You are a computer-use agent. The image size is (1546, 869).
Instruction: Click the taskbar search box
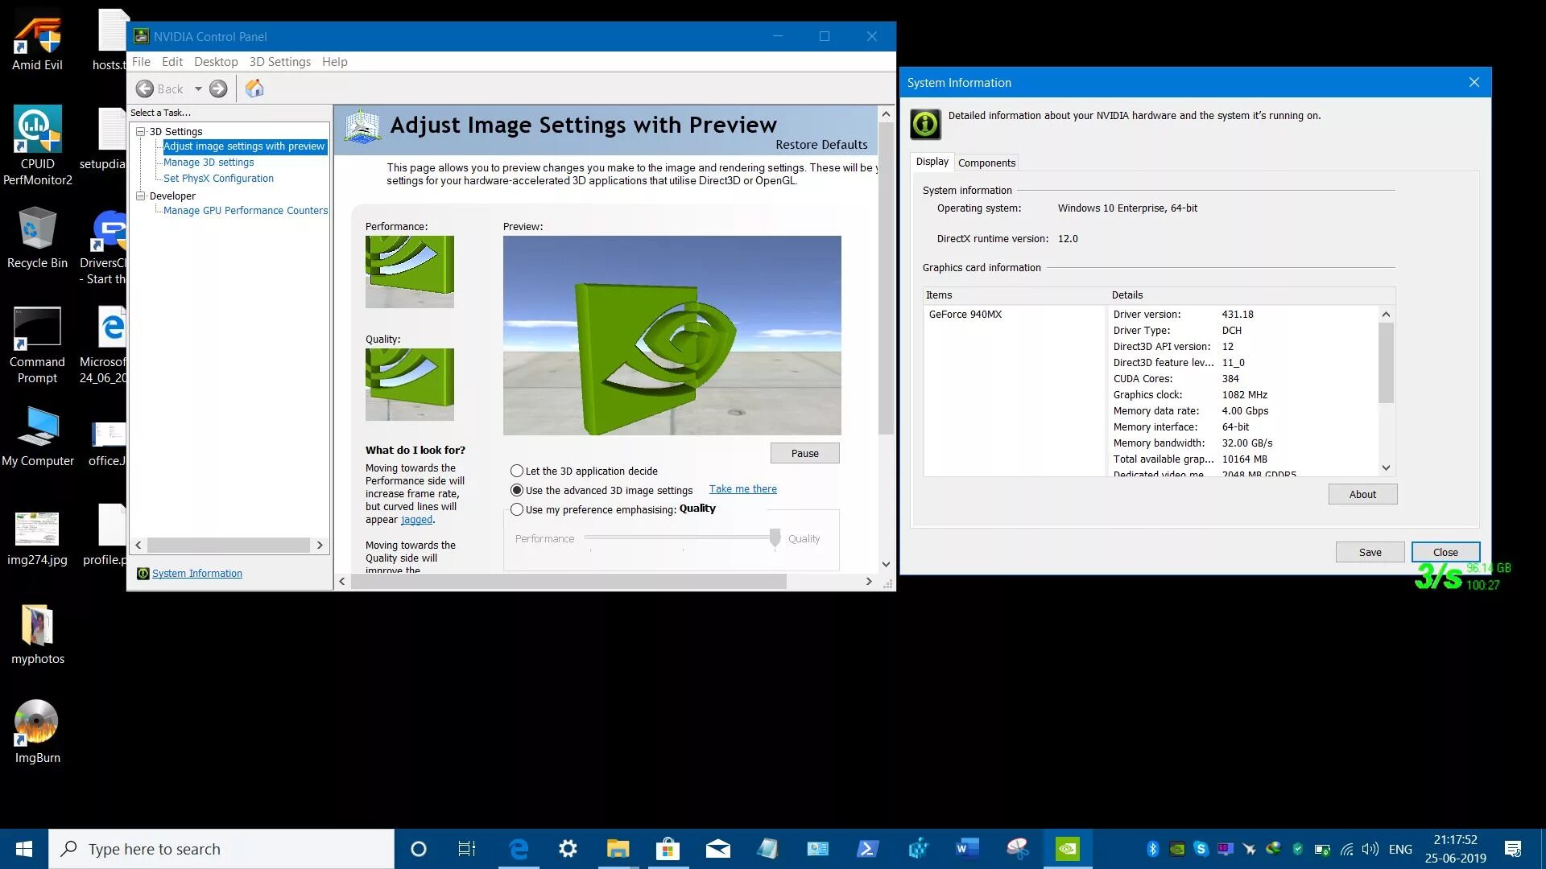pyautogui.click(x=221, y=849)
